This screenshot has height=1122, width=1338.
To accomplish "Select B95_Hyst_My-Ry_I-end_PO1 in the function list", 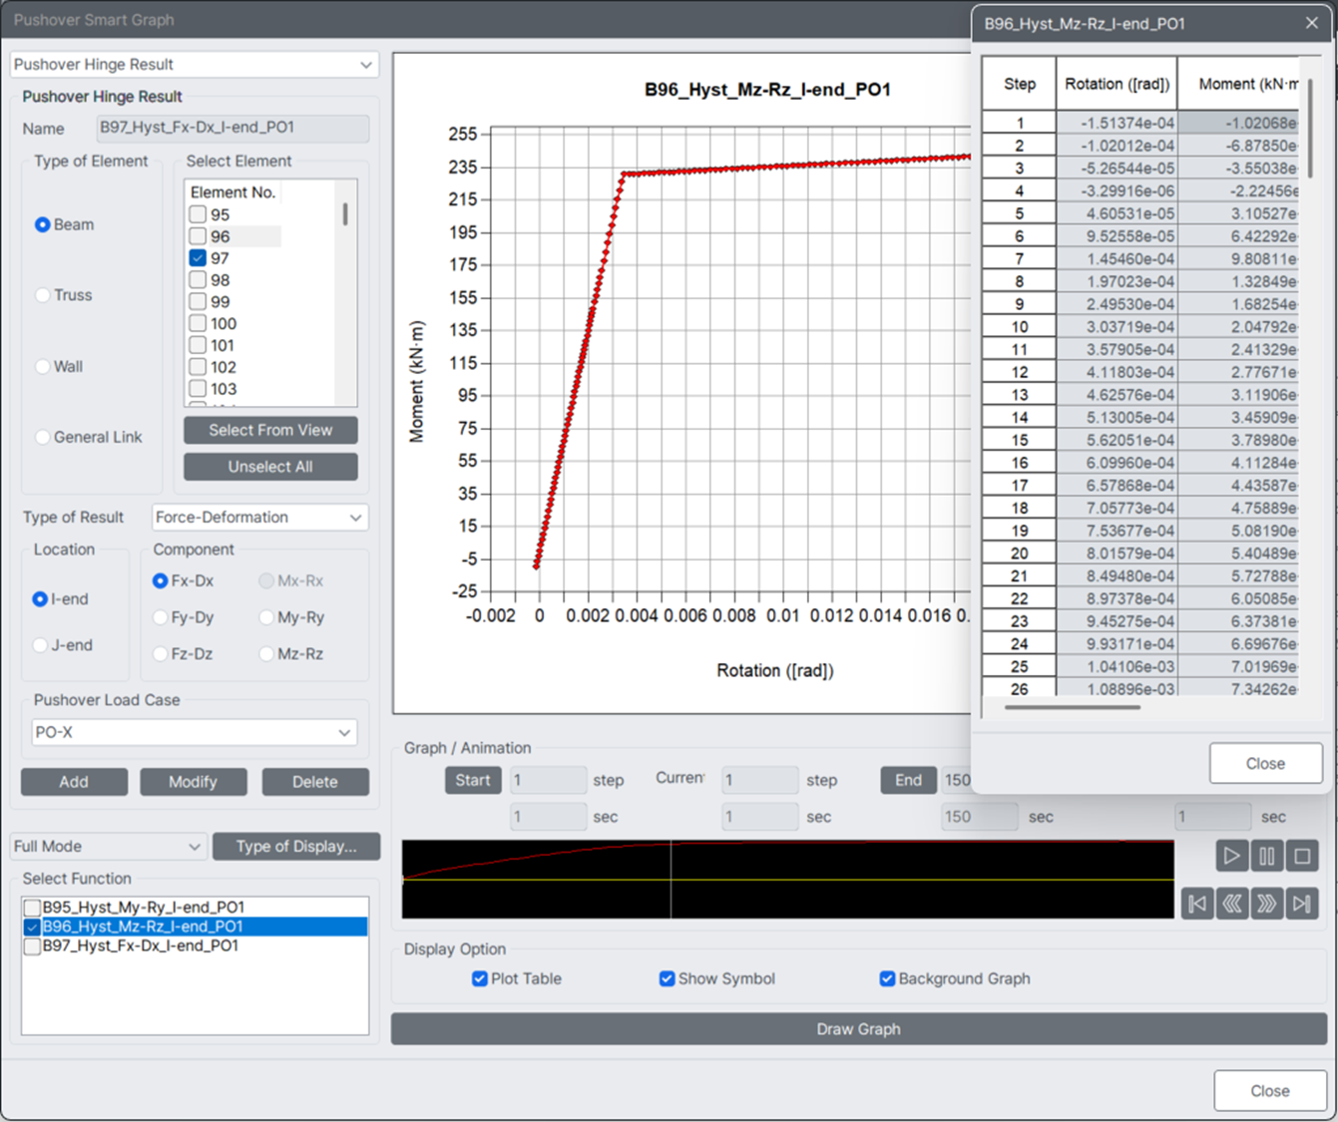I will point(144,908).
